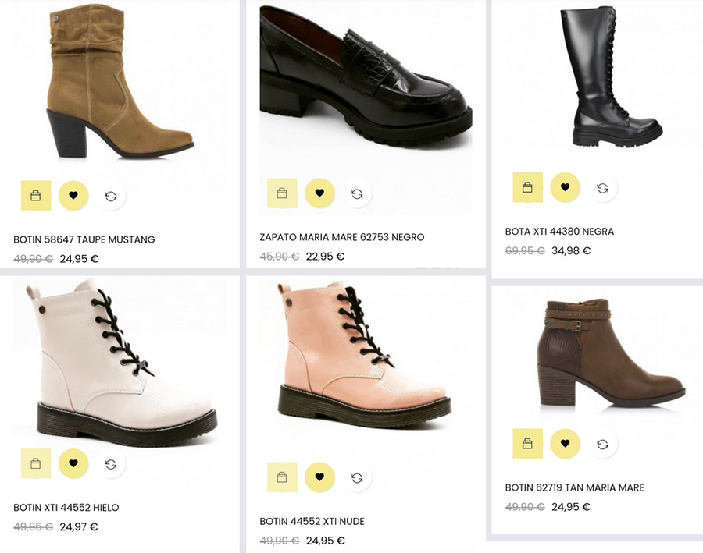Add Zapato Maria Mare 62753 Negro to cart
The width and height of the screenshot is (703, 553).
tap(282, 193)
